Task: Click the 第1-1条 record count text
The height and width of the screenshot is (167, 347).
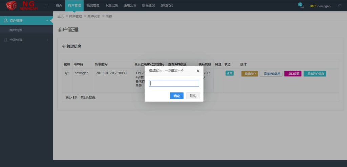Action: click(x=81, y=97)
